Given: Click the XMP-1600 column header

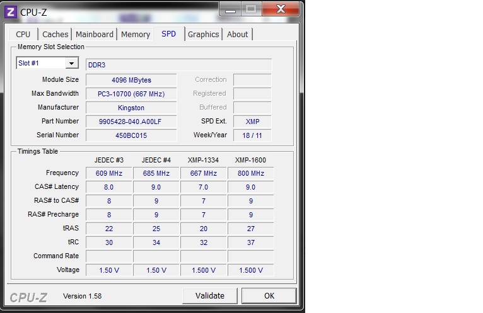Looking at the screenshot, I should (x=250, y=160).
